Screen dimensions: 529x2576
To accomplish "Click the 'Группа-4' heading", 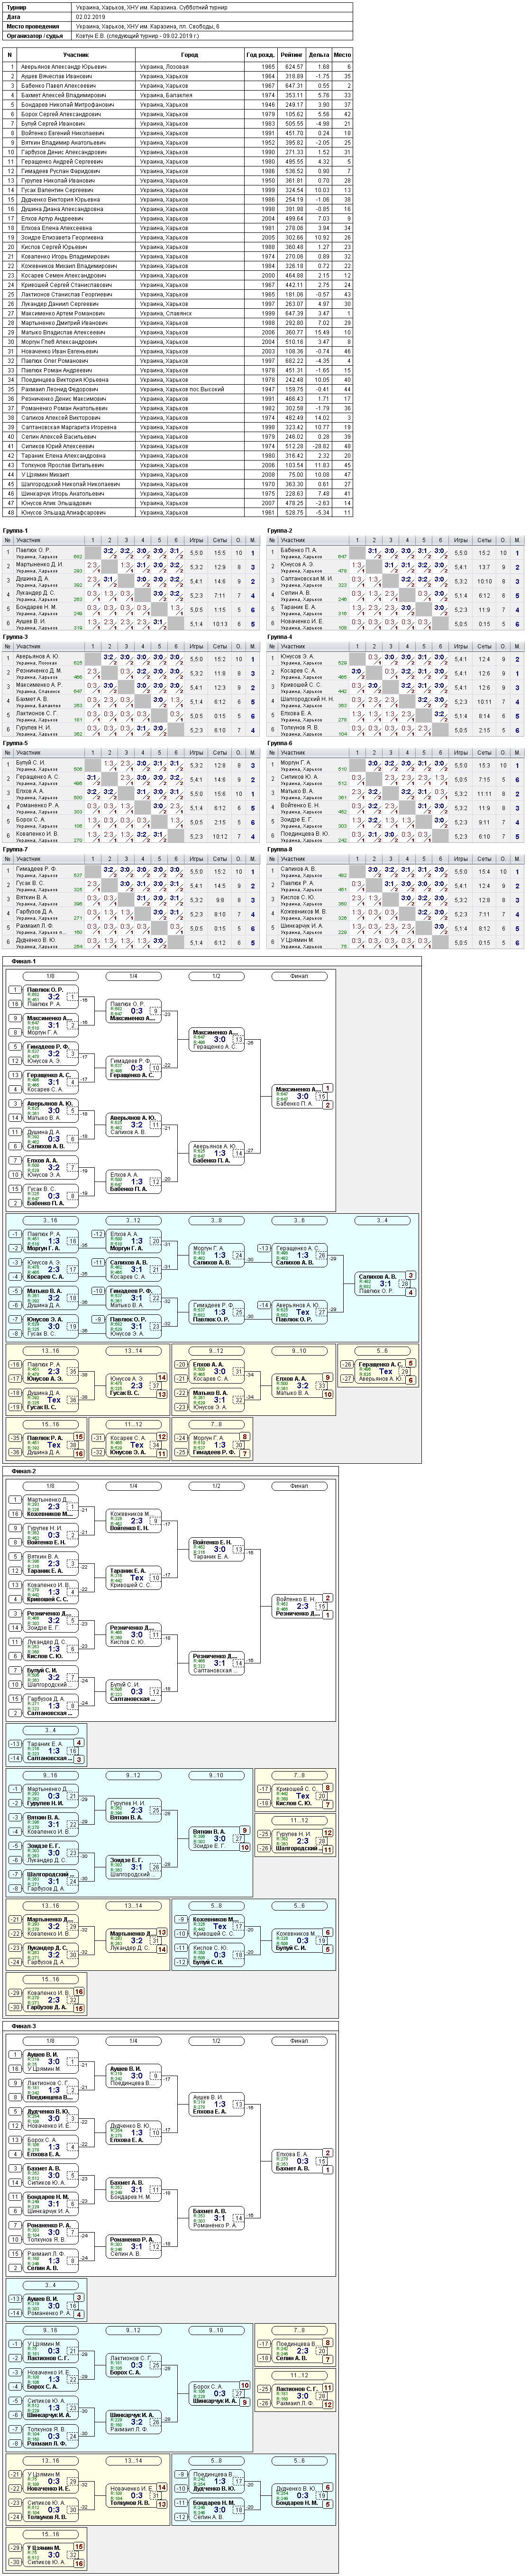I will click(x=280, y=637).
